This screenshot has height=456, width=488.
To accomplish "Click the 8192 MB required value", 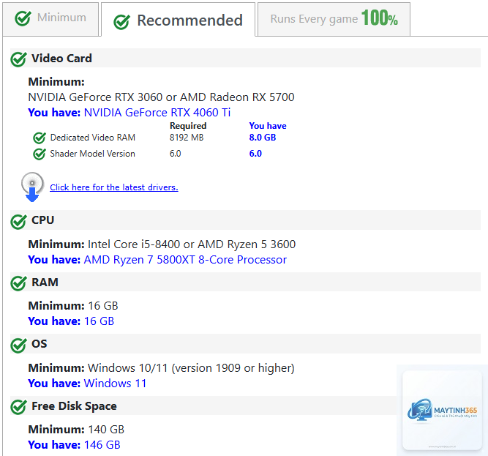I will 187,138.
